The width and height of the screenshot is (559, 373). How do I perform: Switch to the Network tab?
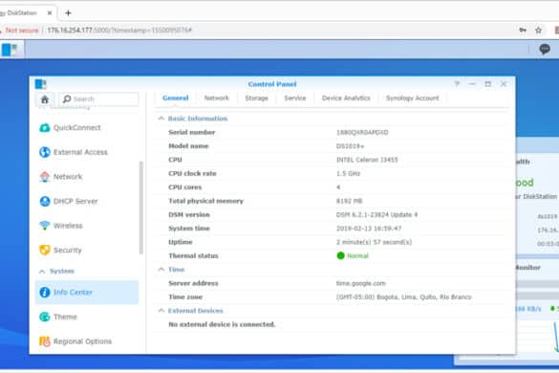point(216,98)
